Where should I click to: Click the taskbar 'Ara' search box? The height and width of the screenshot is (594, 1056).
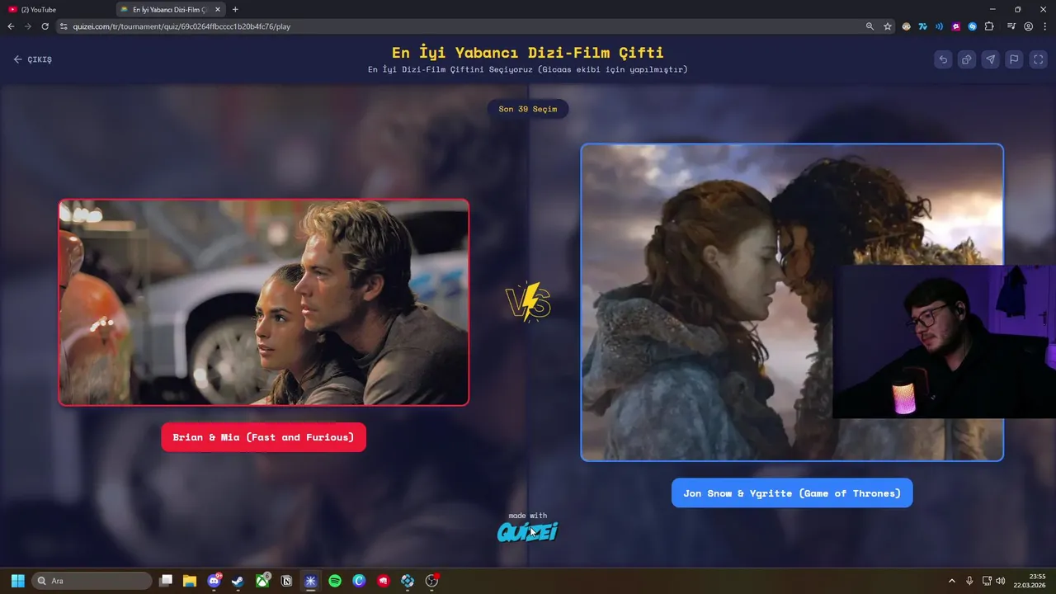pos(92,581)
